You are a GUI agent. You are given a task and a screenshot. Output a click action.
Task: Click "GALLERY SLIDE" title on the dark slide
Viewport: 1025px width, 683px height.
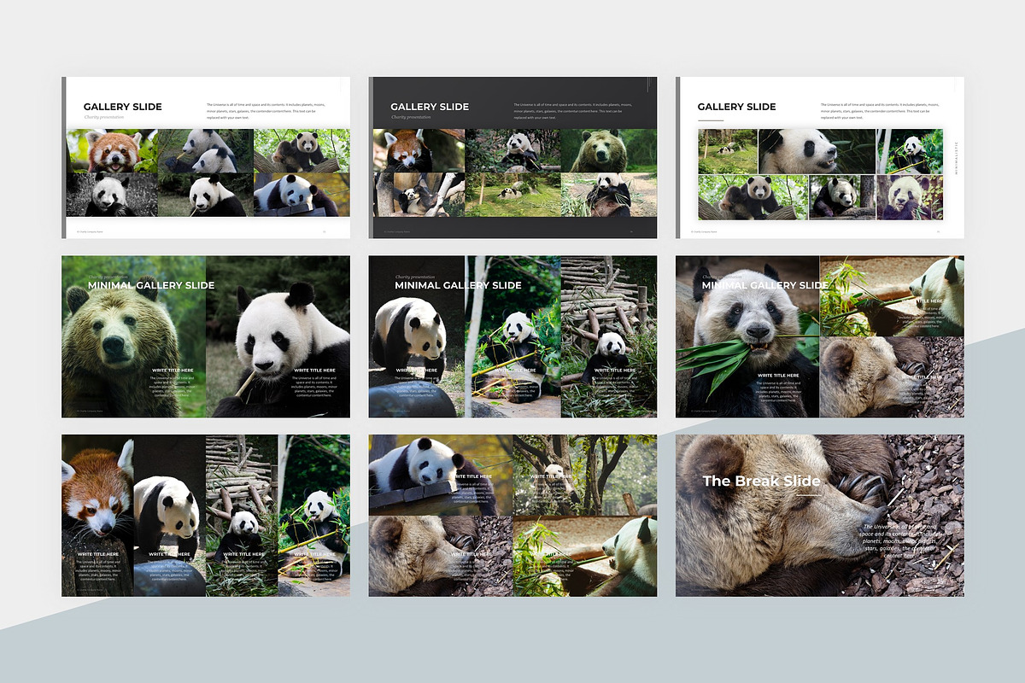click(430, 107)
